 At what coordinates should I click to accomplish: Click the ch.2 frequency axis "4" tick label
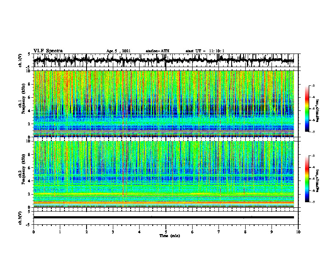(30, 181)
